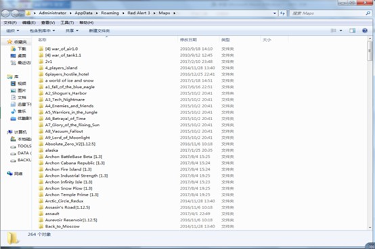The height and width of the screenshot is (249, 375).
Task: Sort by the 大小 column header
Action: pos(267,40)
